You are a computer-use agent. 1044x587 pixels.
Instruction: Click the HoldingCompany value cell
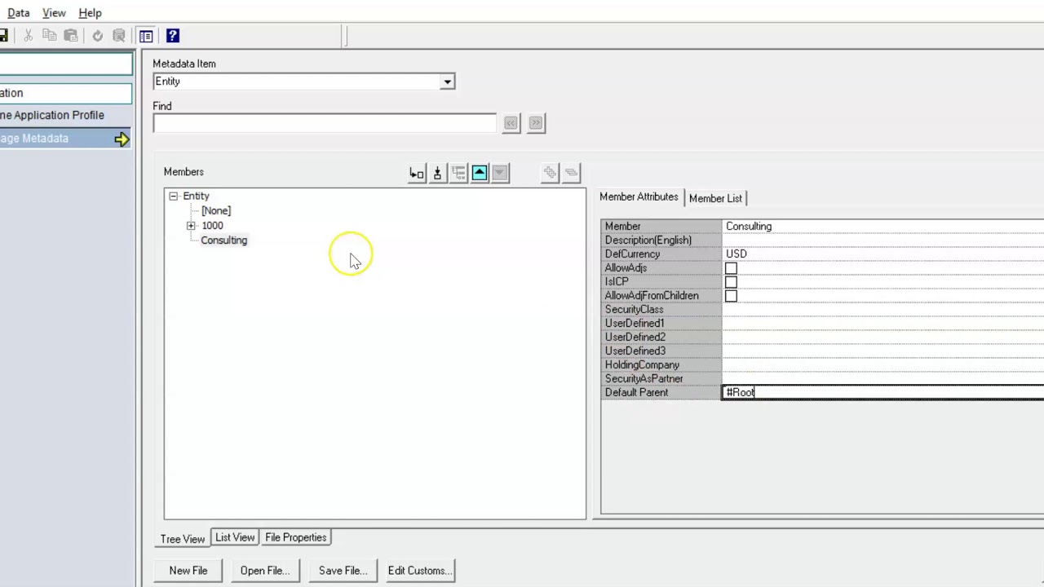(x=883, y=365)
